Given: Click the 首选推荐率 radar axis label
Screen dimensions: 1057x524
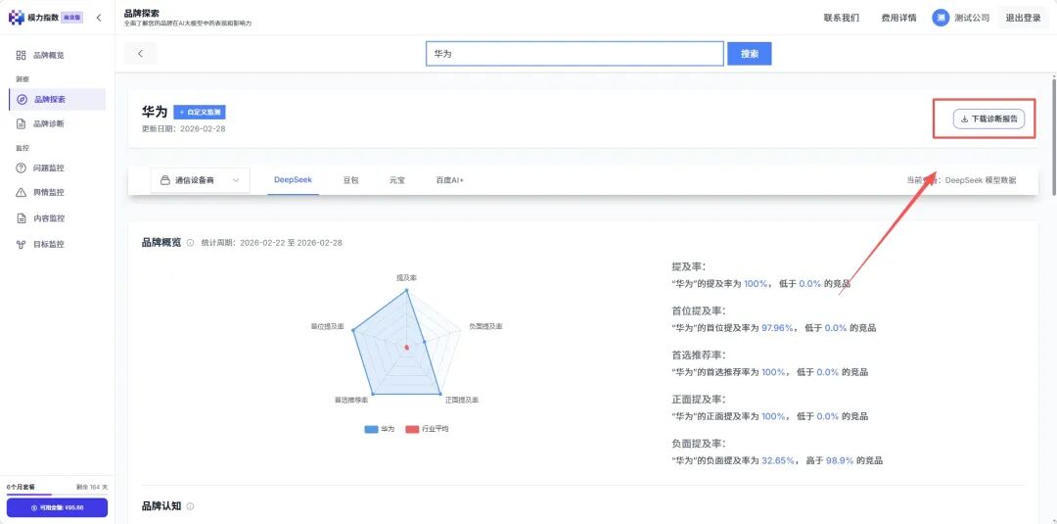Looking at the screenshot, I should pyautogui.click(x=351, y=401).
